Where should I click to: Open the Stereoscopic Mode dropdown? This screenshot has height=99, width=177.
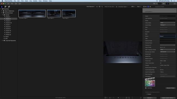[x=168, y=52]
